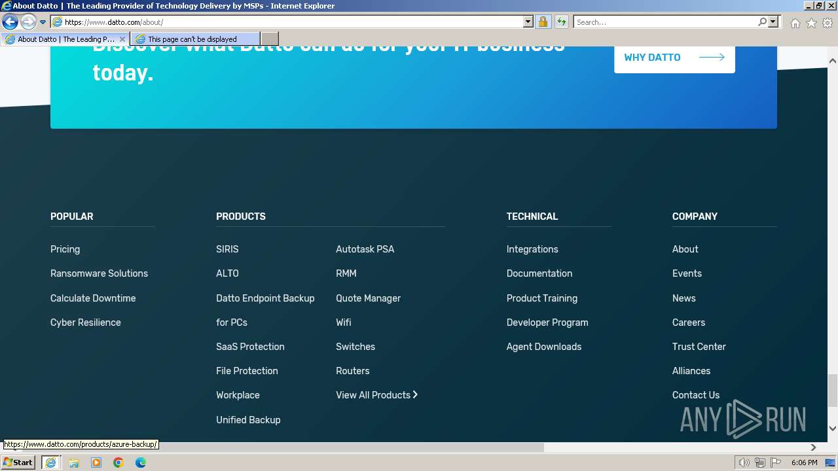The height and width of the screenshot is (471, 838).
Task: Open File Protection link
Action: click(247, 371)
